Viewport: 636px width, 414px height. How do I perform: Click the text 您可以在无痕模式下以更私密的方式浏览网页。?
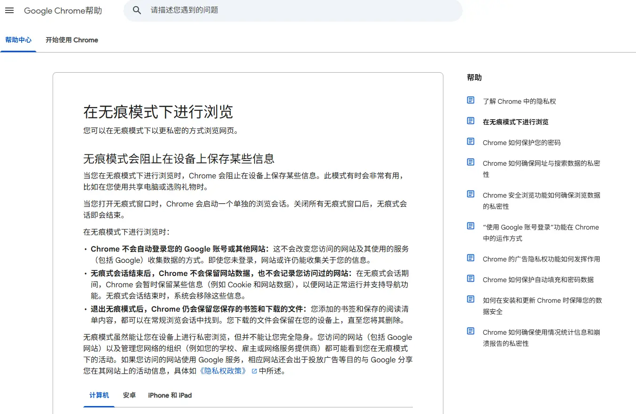click(162, 130)
